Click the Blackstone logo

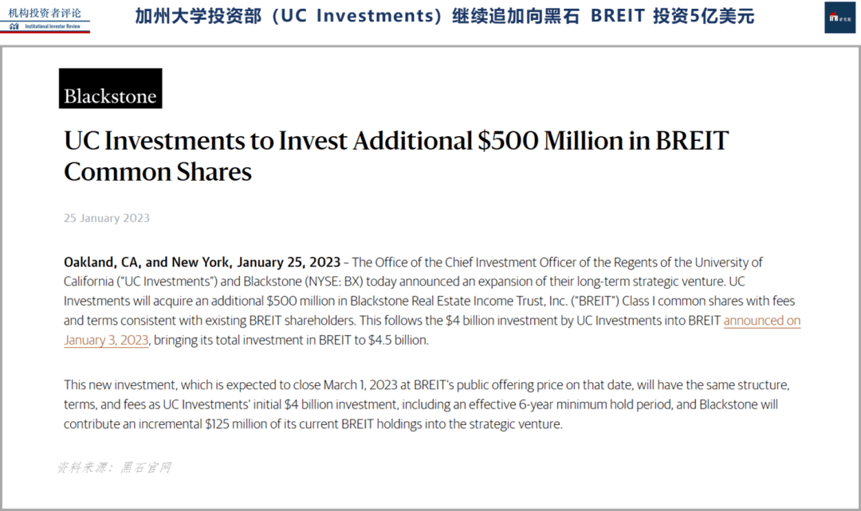pos(110,88)
